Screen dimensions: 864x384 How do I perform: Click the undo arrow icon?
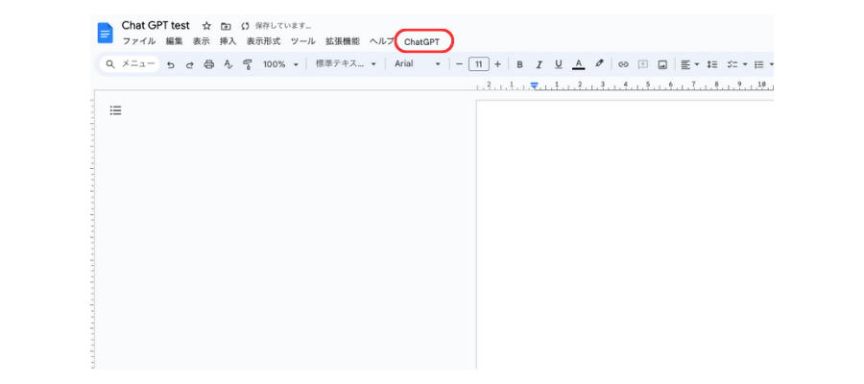[x=171, y=64]
